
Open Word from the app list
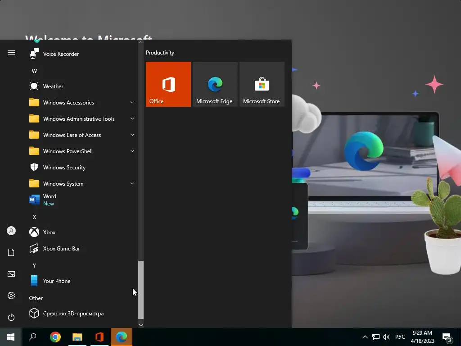pos(34,200)
